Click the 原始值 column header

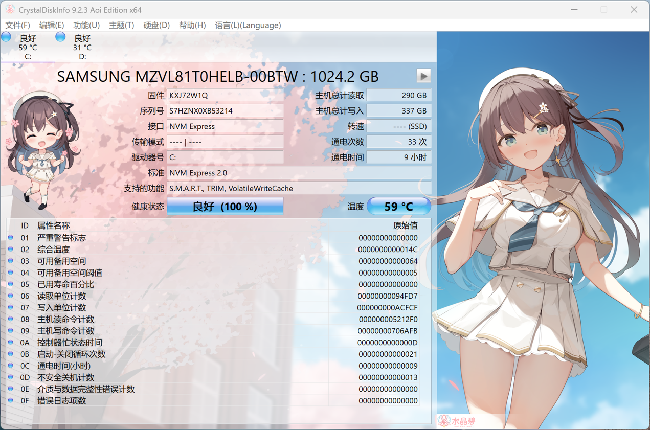pyautogui.click(x=405, y=225)
